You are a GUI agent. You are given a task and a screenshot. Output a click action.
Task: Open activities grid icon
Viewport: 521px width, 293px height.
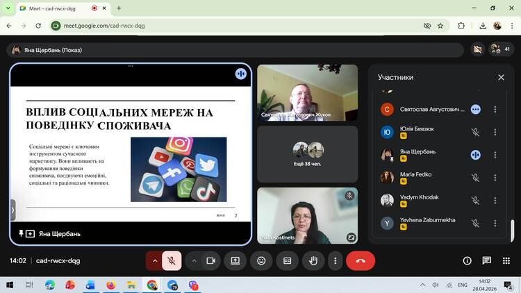[x=506, y=261]
